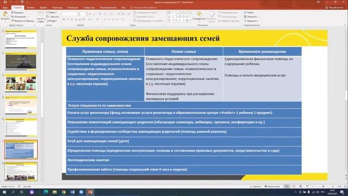This screenshot has width=348, height=196.
Task: Select the photo collage slide 4 thumbnail
Action: (x=21, y=83)
